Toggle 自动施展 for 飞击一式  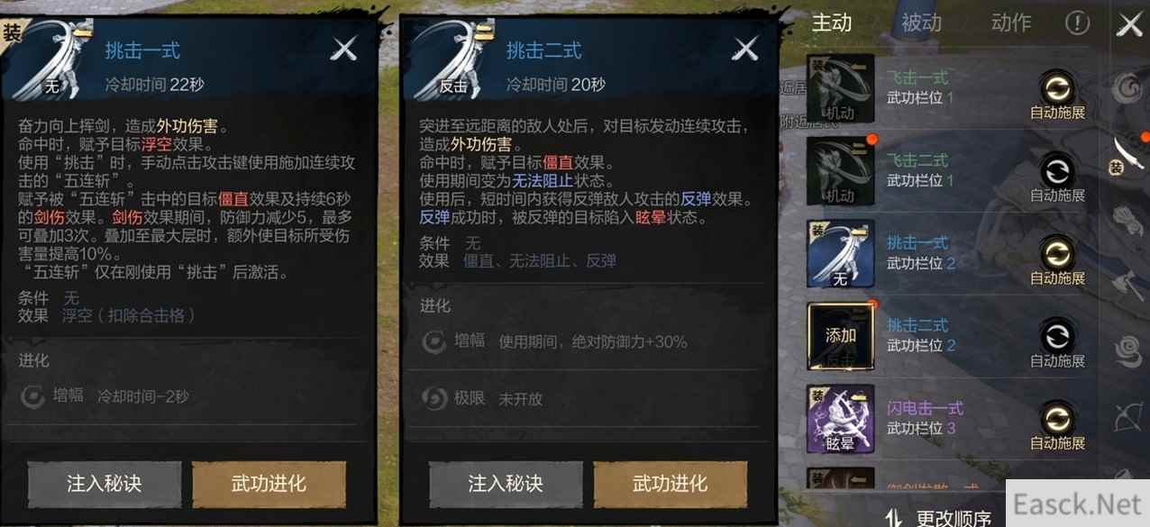click(x=1057, y=96)
